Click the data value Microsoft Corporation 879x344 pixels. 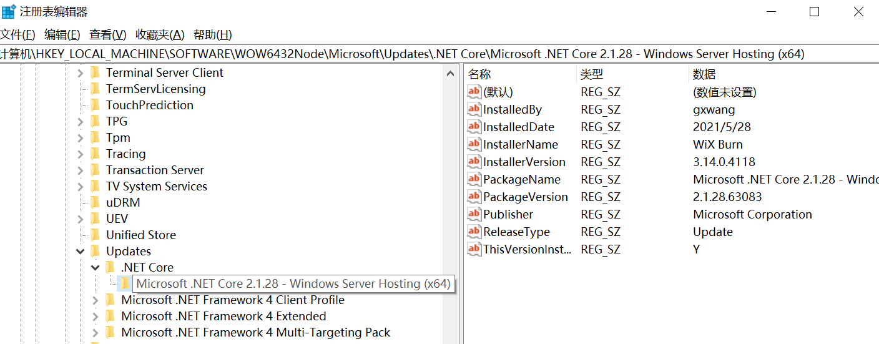tap(753, 215)
